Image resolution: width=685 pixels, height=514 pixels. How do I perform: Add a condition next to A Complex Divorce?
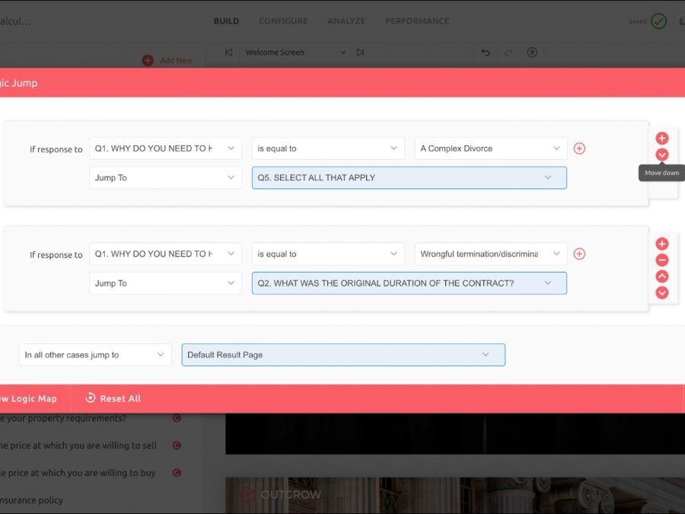[579, 148]
